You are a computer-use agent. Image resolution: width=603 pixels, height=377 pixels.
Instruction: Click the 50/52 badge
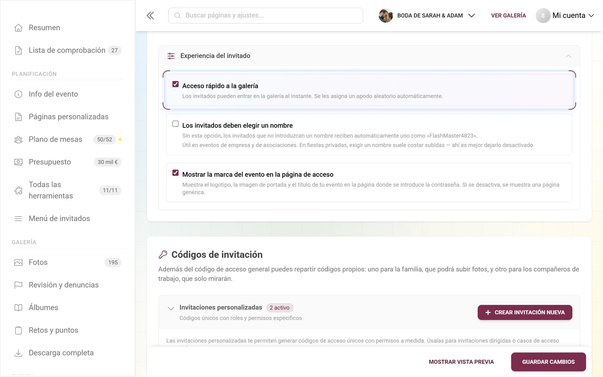click(105, 139)
